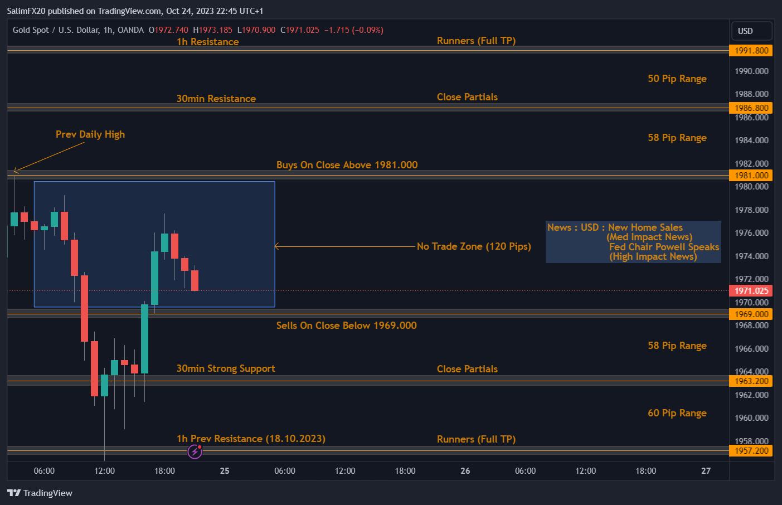Click the 1957.200 price label on the scale

(x=751, y=450)
